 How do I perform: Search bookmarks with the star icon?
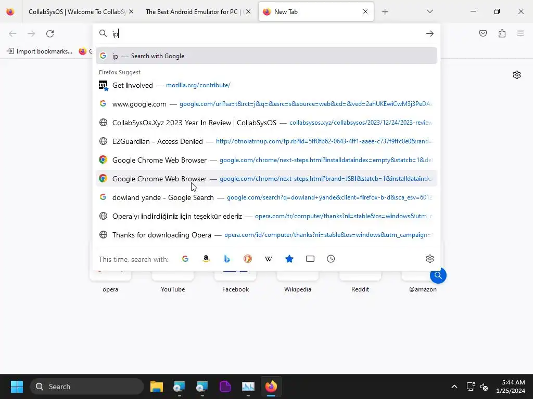(289, 259)
